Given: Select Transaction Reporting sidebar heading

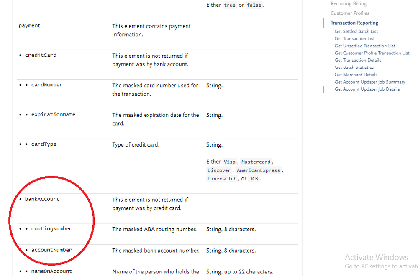Looking at the screenshot, I should click(x=354, y=23).
